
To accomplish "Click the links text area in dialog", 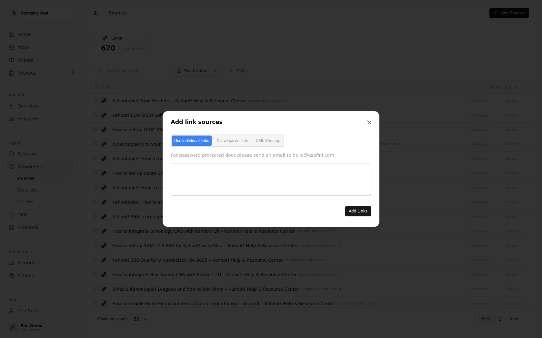I will (271, 180).
